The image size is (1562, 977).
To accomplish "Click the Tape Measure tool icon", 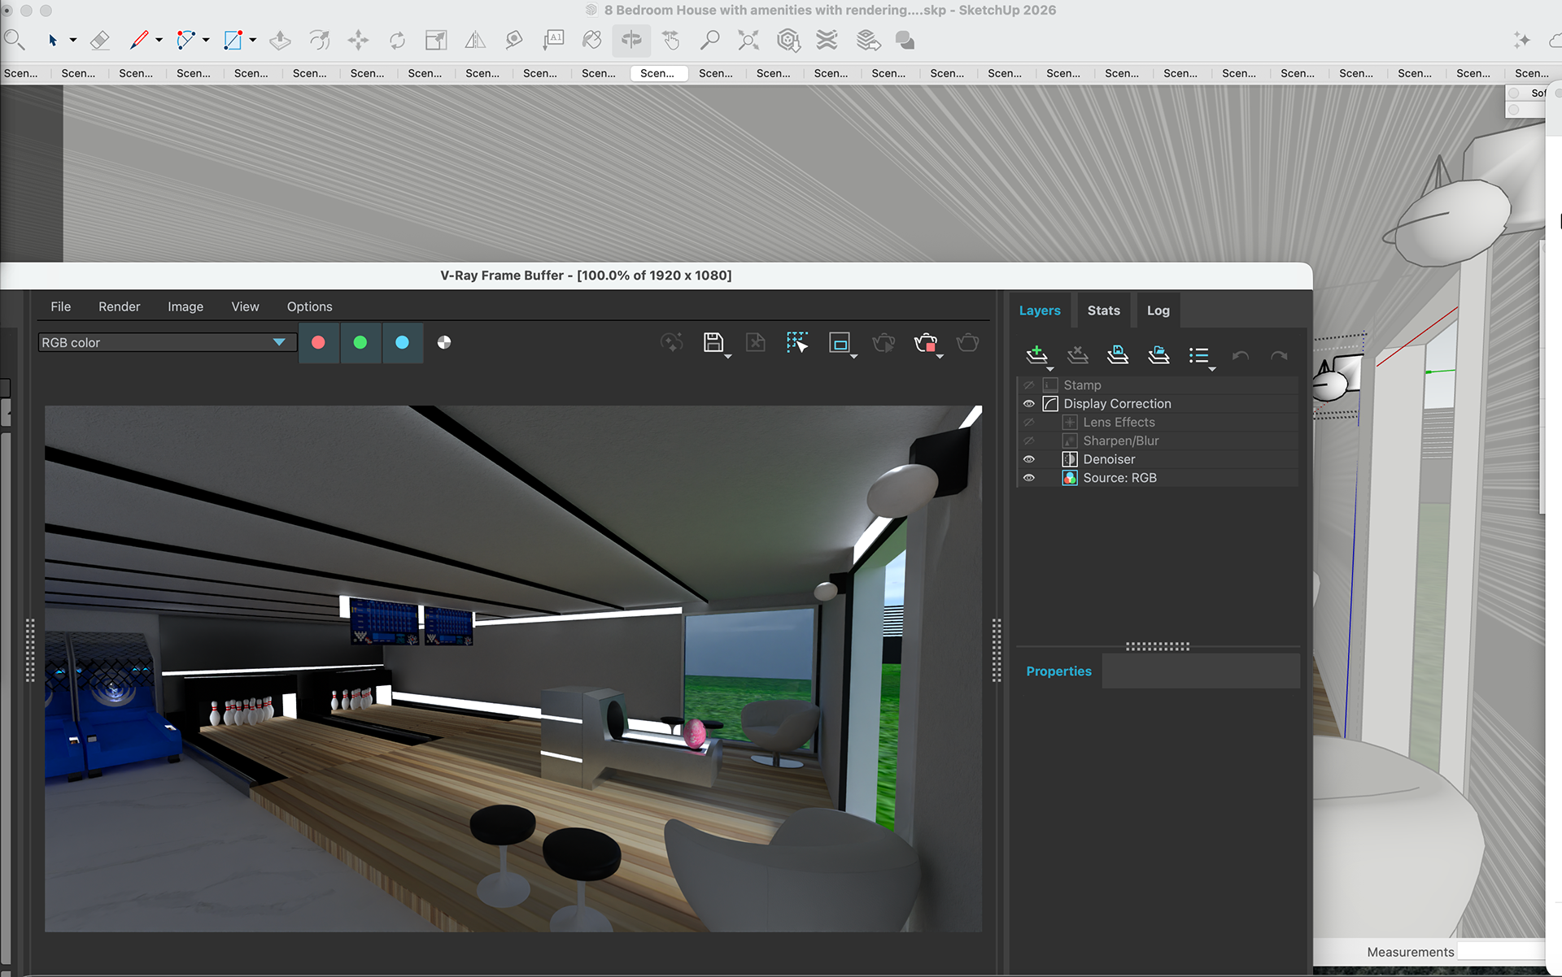I will (x=513, y=40).
